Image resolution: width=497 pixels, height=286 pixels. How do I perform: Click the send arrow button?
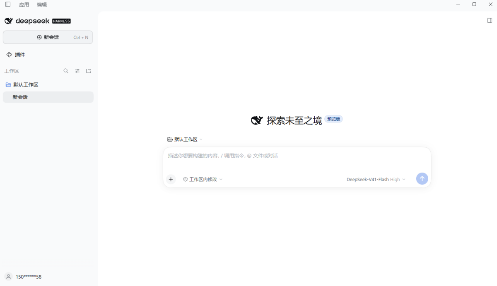[x=422, y=179]
